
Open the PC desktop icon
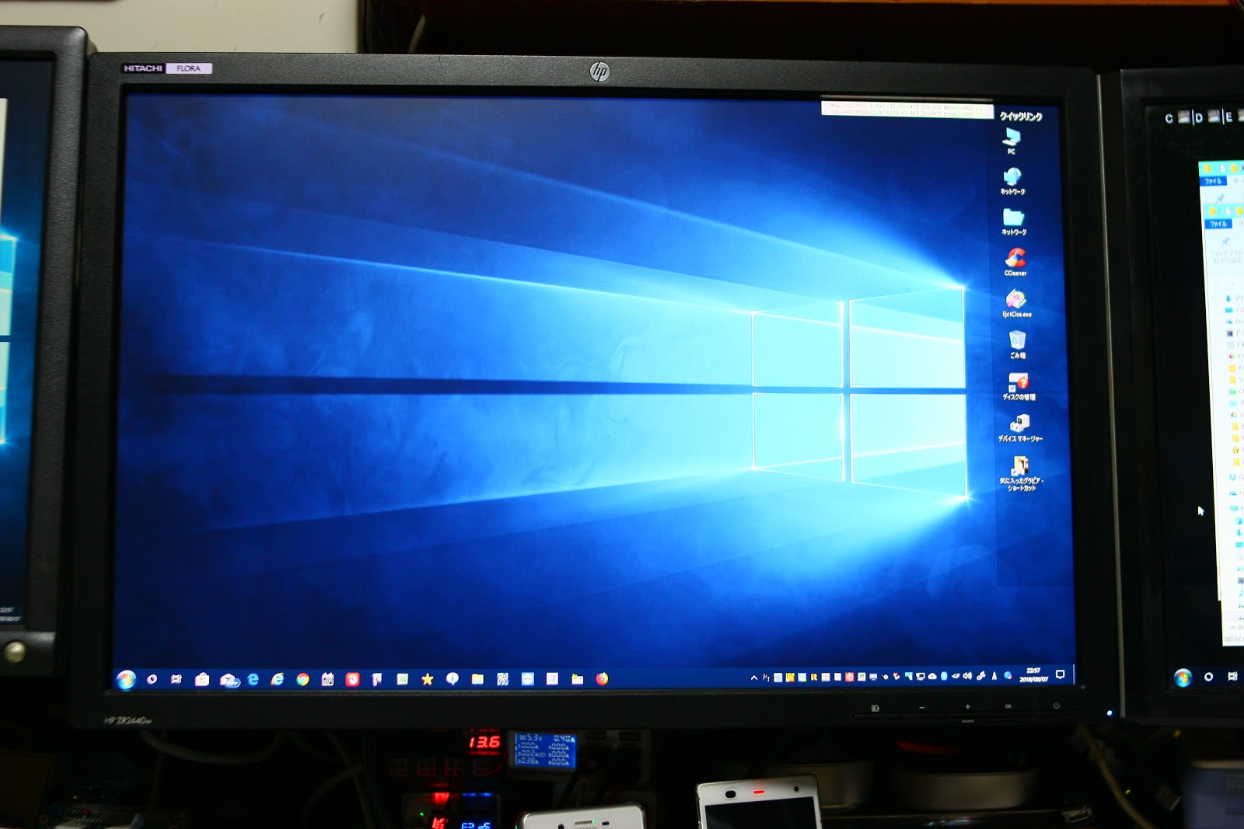tap(1012, 140)
